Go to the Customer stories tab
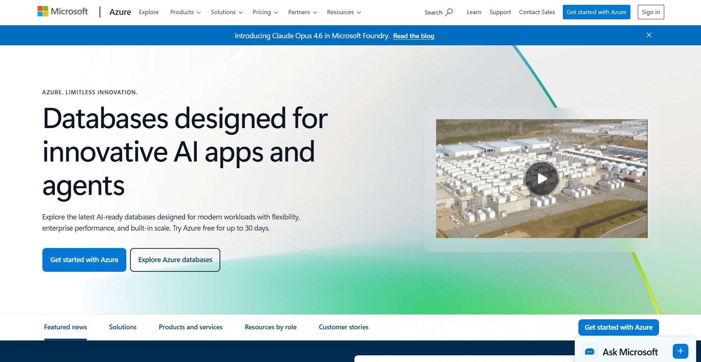 (343, 327)
